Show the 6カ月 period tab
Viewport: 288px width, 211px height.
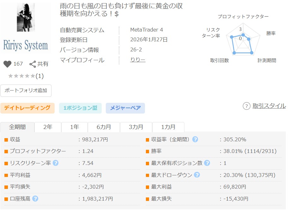[104, 127]
